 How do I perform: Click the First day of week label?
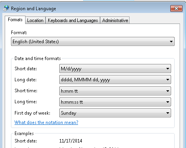tap(32, 113)
